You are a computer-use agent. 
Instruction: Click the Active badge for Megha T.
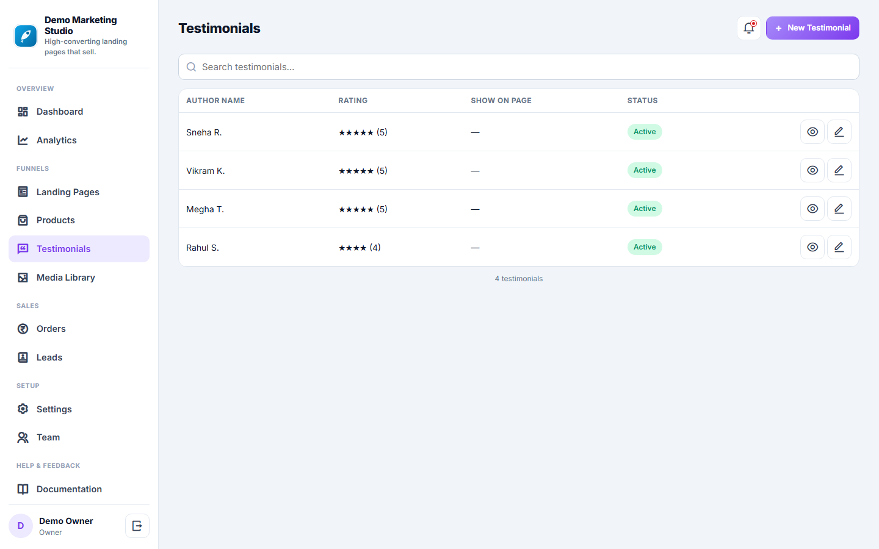pos(645,209)
